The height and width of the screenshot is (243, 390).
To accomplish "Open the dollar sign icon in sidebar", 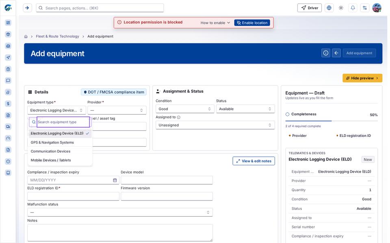I will 8,104.
